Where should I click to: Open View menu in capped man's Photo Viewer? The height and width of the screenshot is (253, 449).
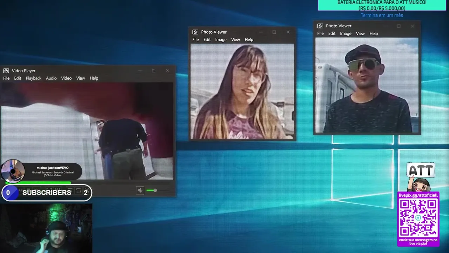(x=360, y=33)
